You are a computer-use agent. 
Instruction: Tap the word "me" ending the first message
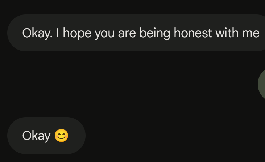point(251,33)
